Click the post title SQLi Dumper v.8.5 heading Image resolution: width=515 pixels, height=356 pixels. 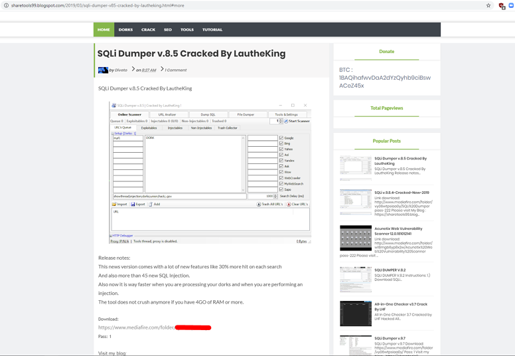point(192,53)
